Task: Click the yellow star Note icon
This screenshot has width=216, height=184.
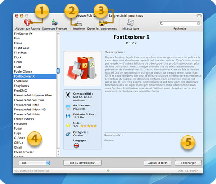Action: coord(68,125)
